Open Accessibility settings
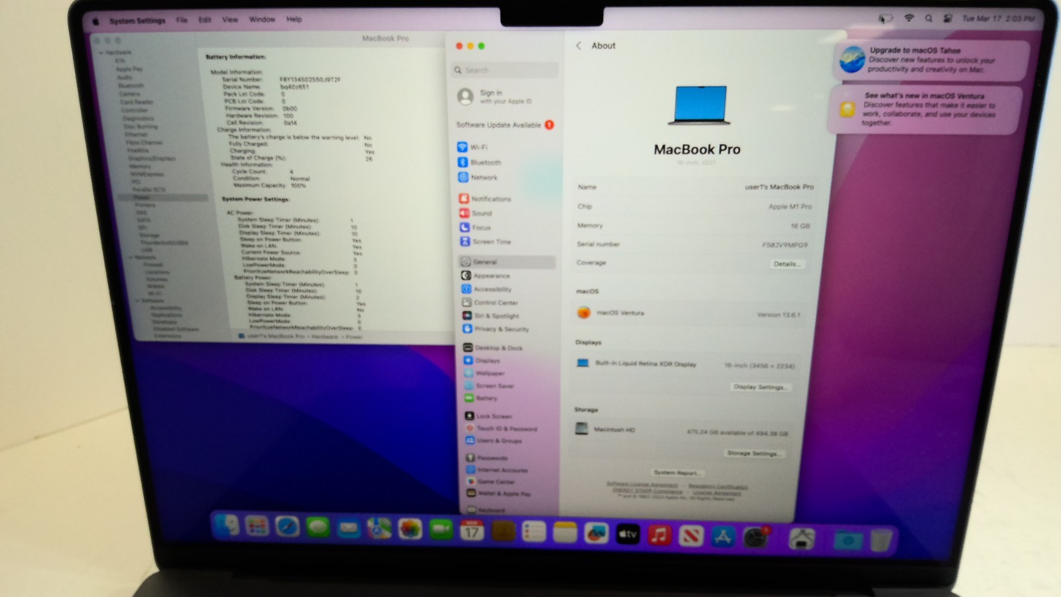 [486, 289]
